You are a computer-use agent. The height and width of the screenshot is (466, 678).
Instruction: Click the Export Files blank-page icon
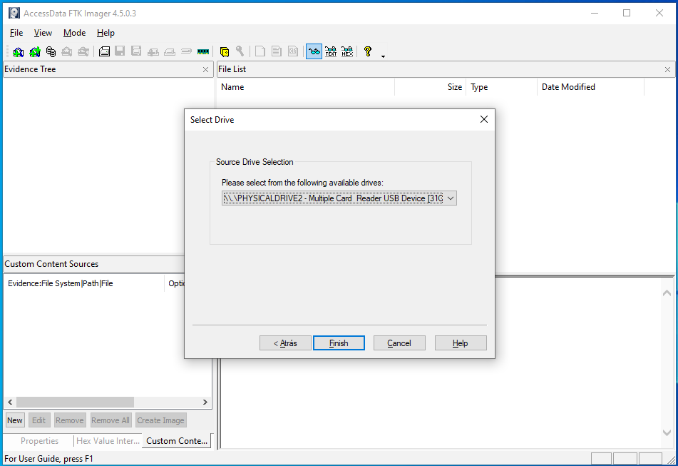tap(260, 51)
